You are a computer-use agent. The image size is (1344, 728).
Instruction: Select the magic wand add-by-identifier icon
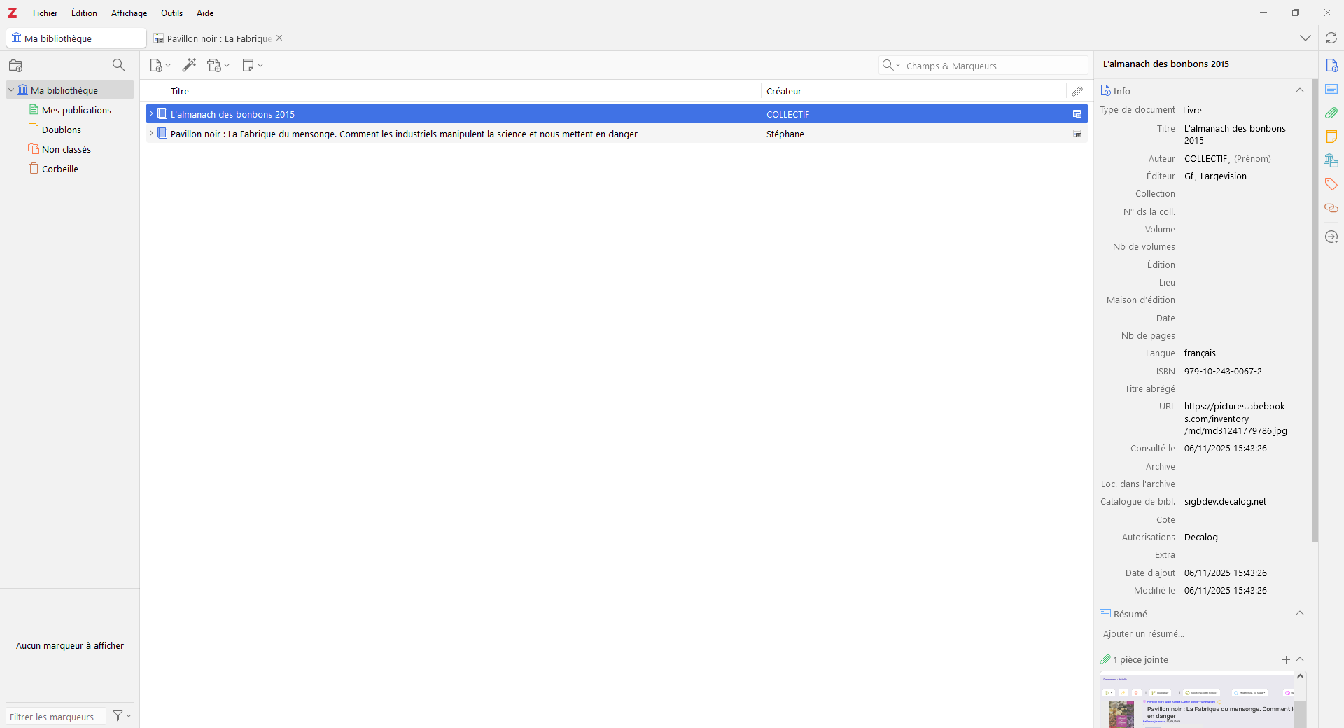coord(189,65)
